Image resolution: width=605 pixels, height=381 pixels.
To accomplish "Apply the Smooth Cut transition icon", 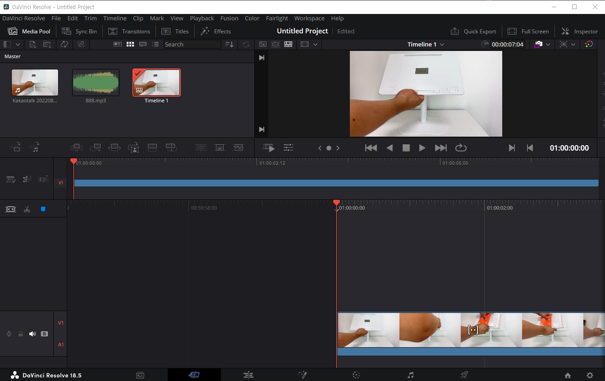I will (x=238, y=147).
